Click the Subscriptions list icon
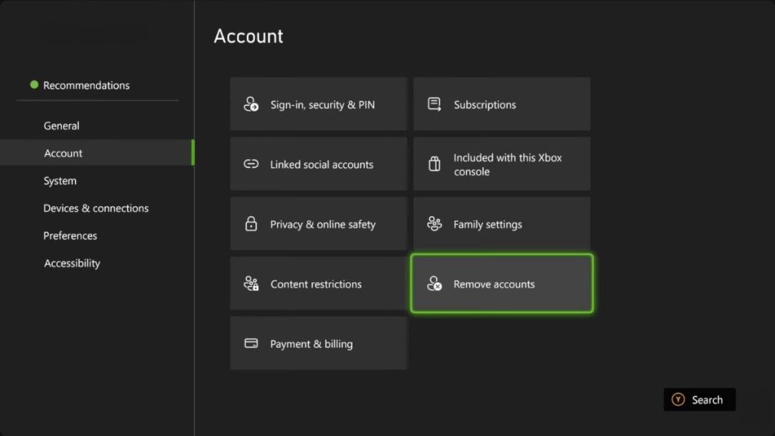Image resolution: width=775 pixels, height=436 pixels. (x=434, y=104)
